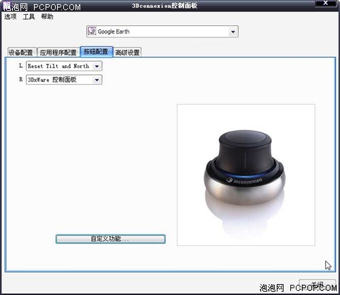
Task: Click the 自定义功能... button
Action: (111, 239)
